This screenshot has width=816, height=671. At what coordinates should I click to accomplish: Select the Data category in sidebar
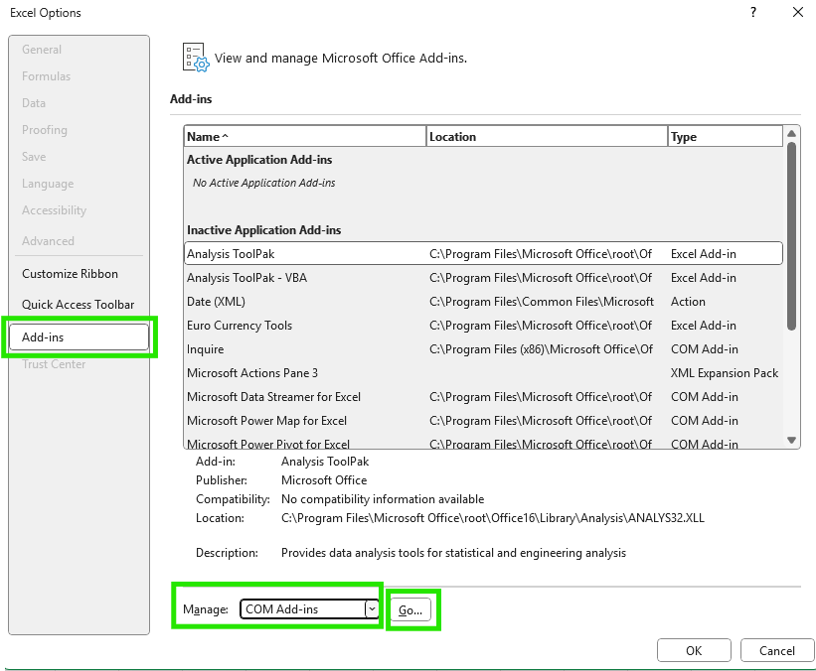pos(34,103)
